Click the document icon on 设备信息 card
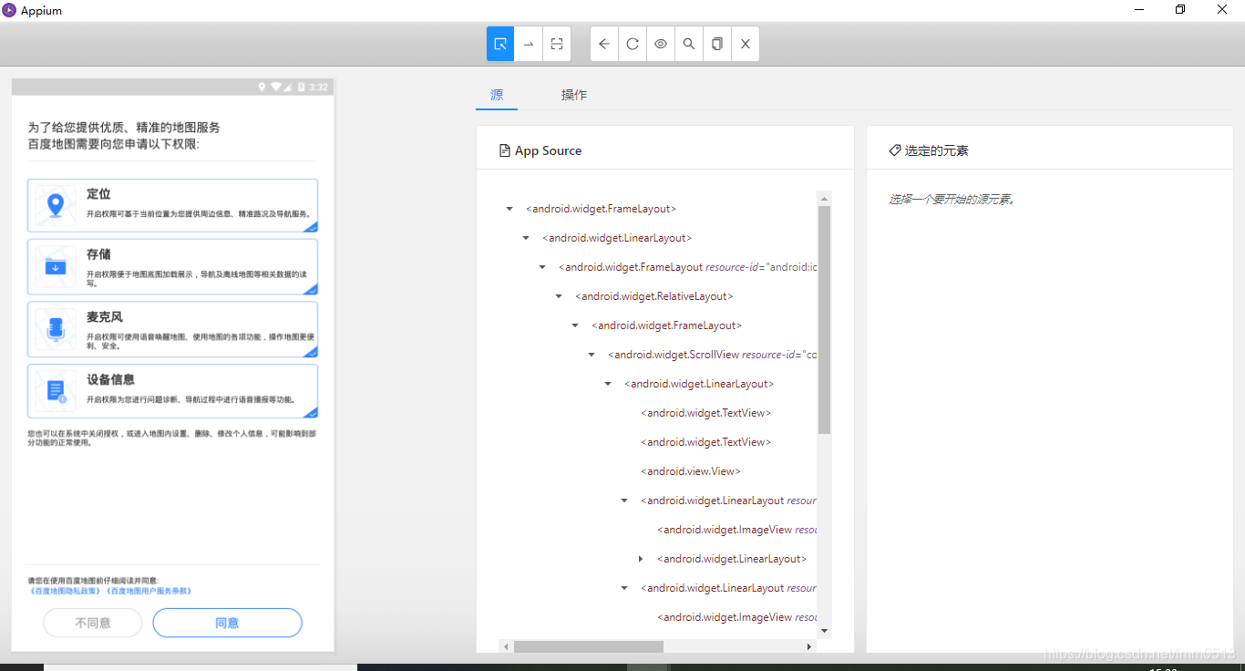Viewport: 1245px width, 671px height. click(56, 392)
